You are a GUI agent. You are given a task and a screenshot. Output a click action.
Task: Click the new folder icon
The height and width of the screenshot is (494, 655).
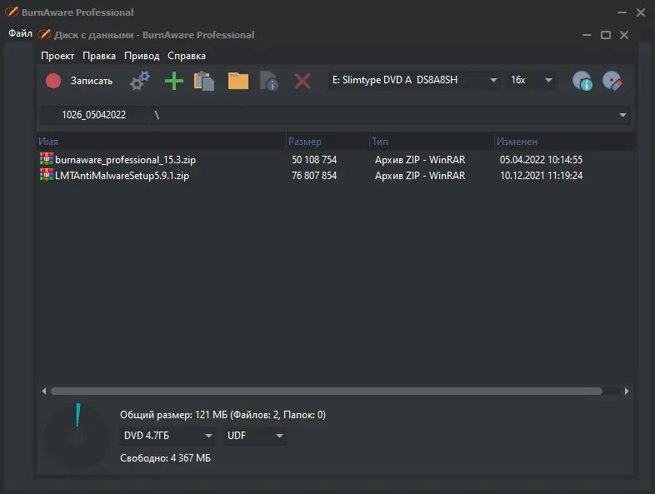pyautogui.click(x=238, y=81)
